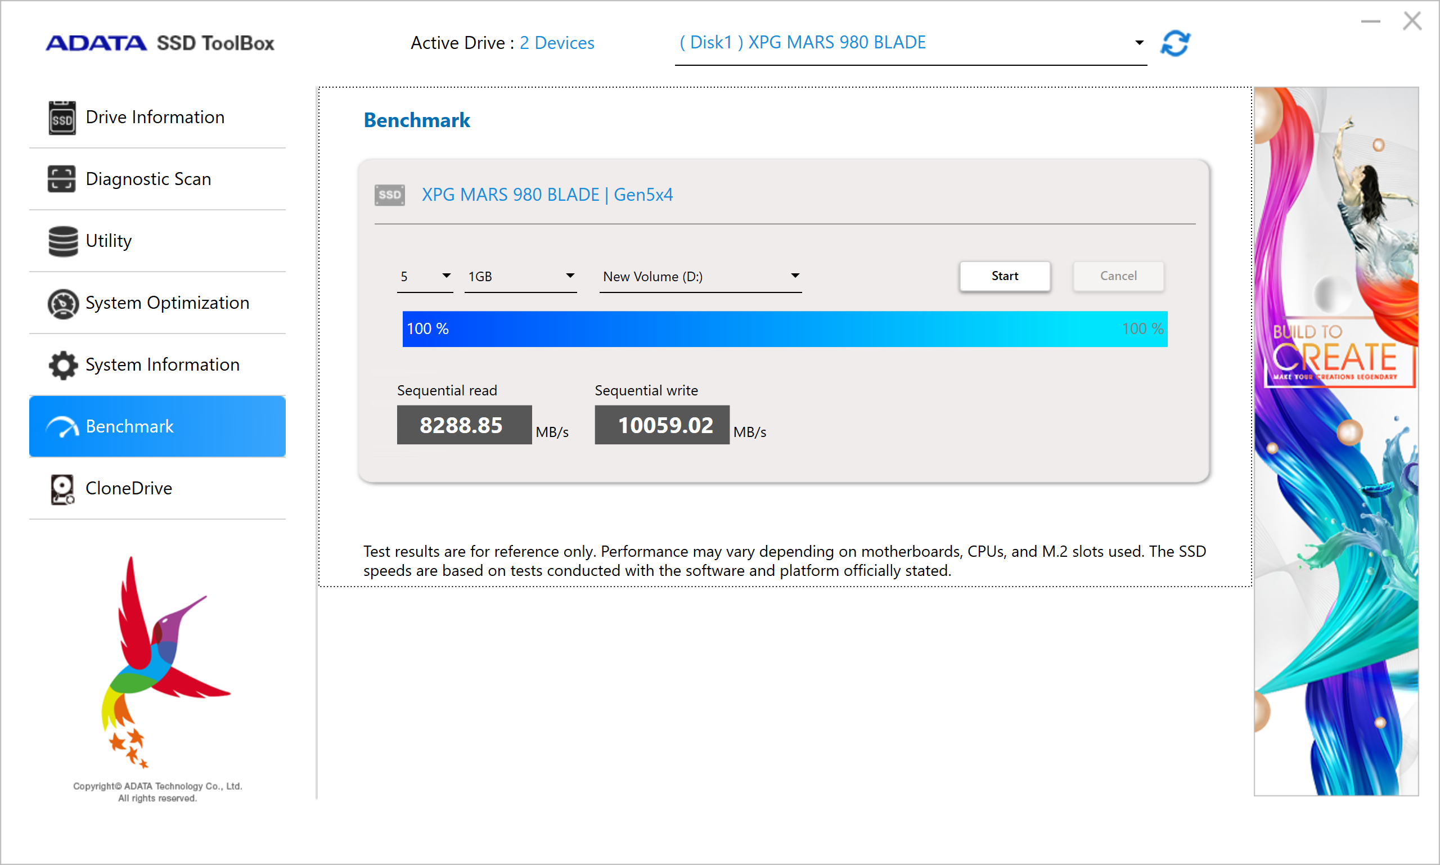Image resolution: width=1440 pixels, height=865 pixels.
Task: Click the sequential read value 8288.85
Action: tap(464, 426)
